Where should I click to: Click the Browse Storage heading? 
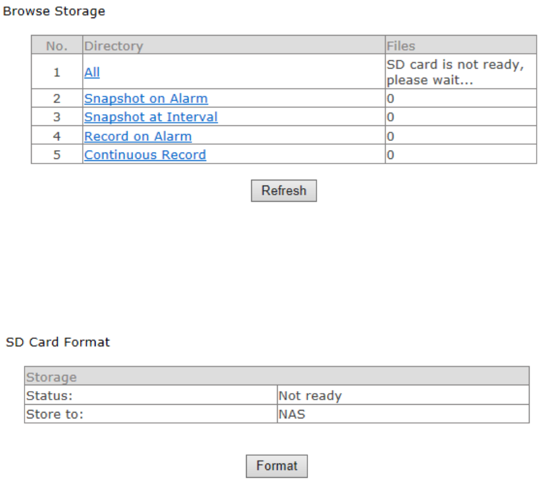click(54, 11)
